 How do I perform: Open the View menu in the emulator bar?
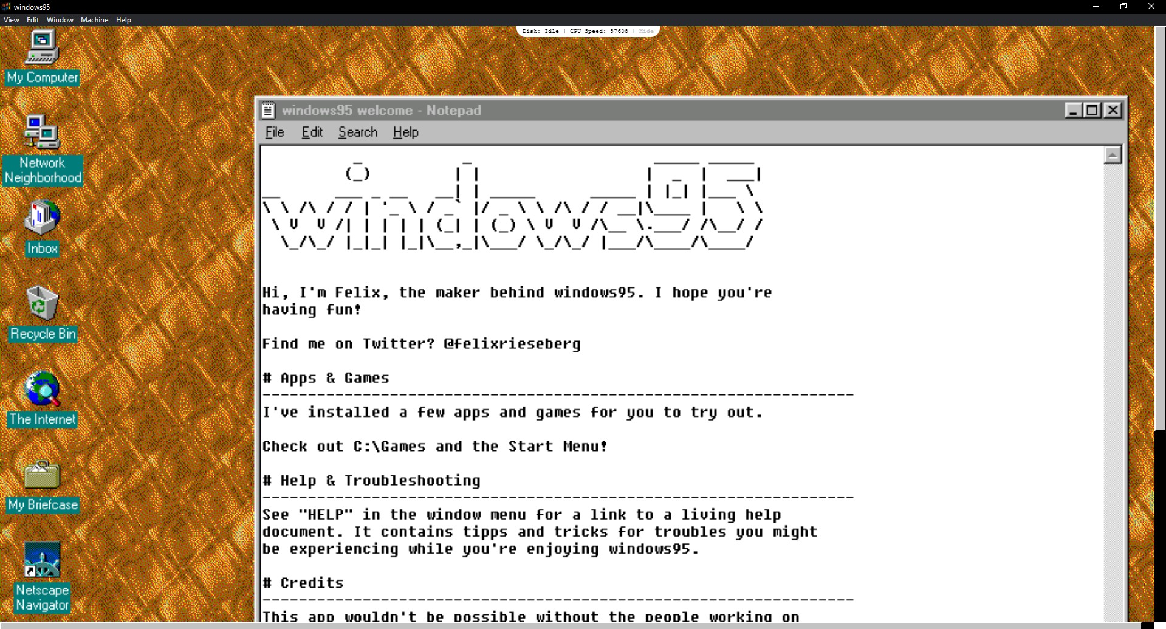(11, 19)
